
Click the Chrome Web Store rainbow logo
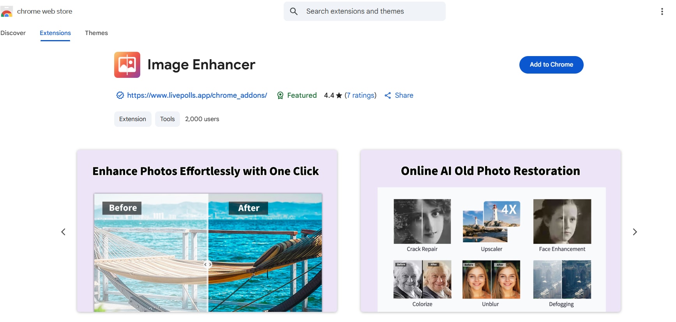6,12
